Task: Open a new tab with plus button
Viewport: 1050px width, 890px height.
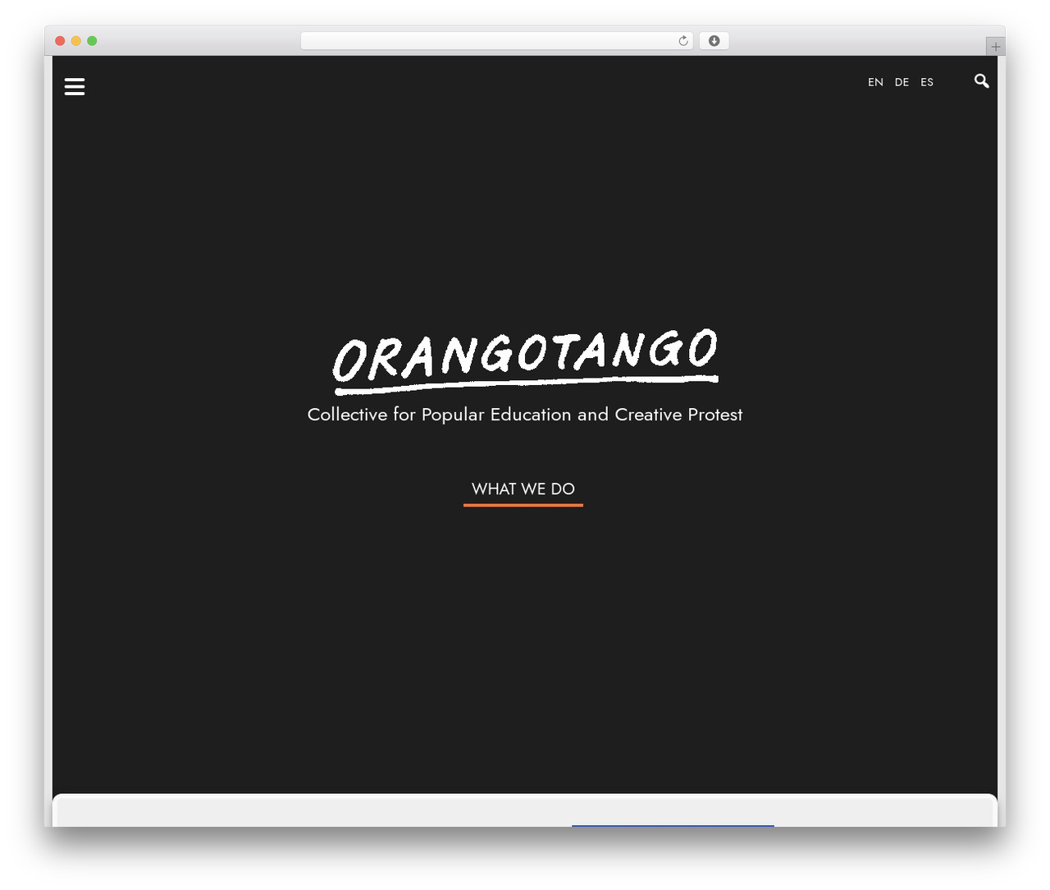Action: [x=995, y=47]
